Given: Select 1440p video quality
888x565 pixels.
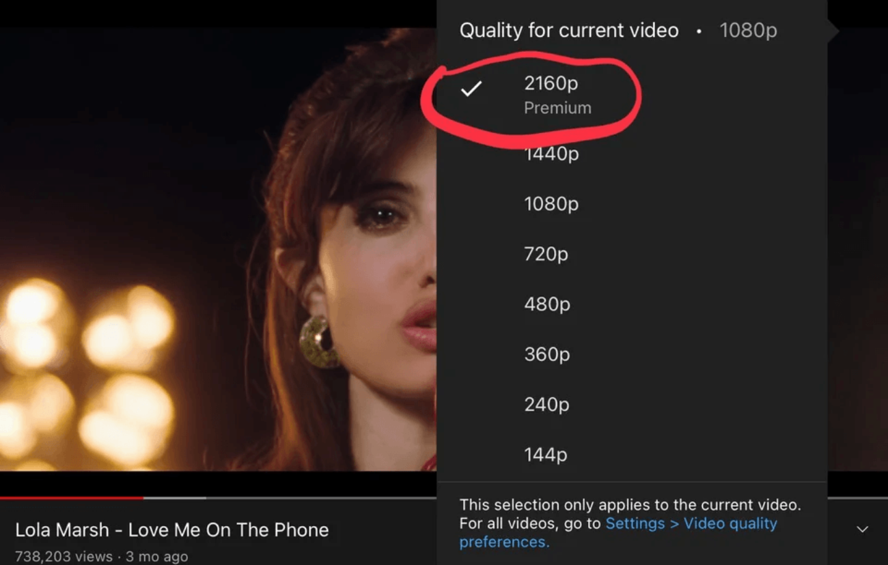Looking at the screenshot, I should point(551,154).
